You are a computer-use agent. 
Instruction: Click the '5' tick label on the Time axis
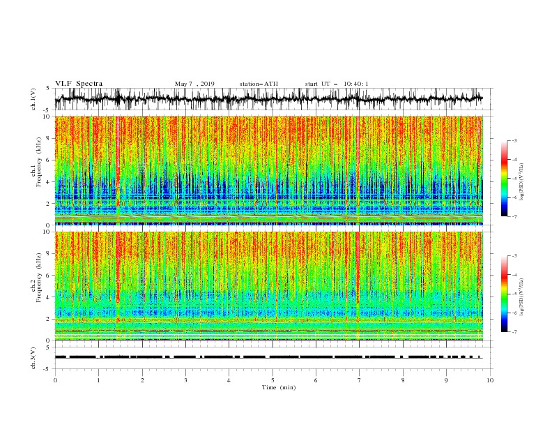(273, 380)
